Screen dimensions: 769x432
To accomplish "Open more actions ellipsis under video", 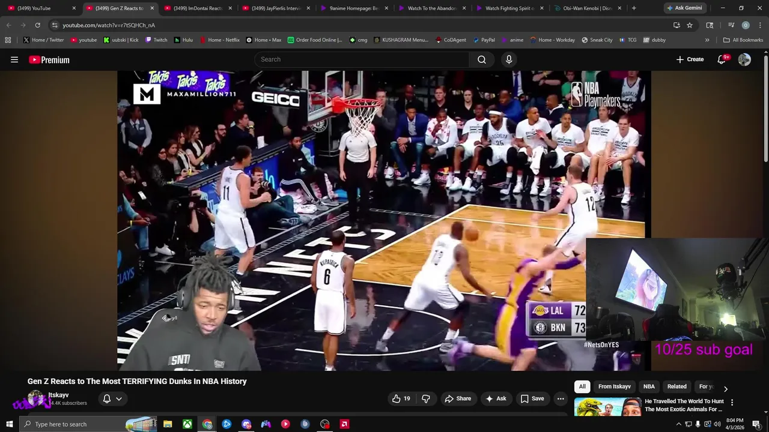I will click(x=561, y=398).
